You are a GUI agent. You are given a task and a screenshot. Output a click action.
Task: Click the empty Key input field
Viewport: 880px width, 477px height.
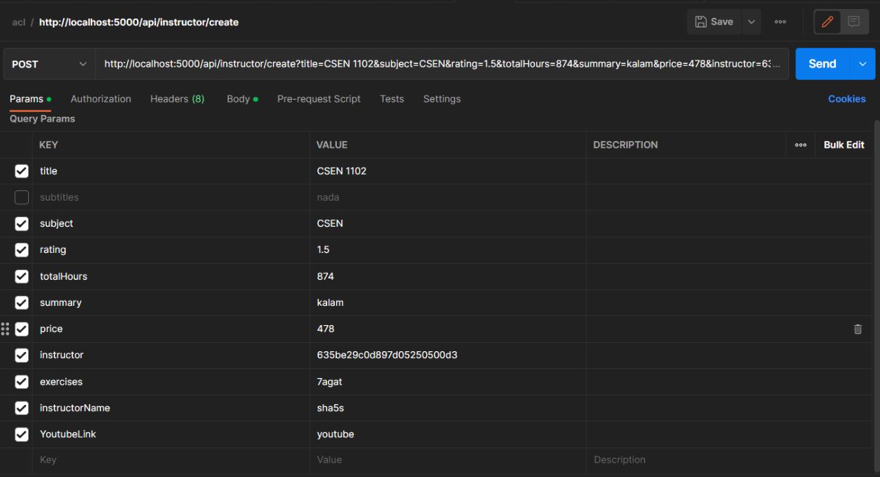pos(137,459)
